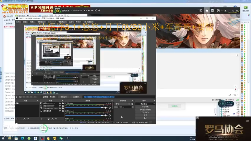Screen dimensions: 251x141
Task: Move scene down with arrow in OBS scenes panel
Action: click(28, 119)
